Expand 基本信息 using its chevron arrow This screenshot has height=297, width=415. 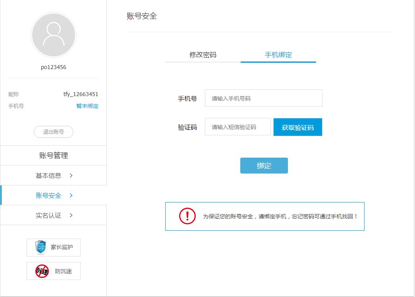[71, 175]
